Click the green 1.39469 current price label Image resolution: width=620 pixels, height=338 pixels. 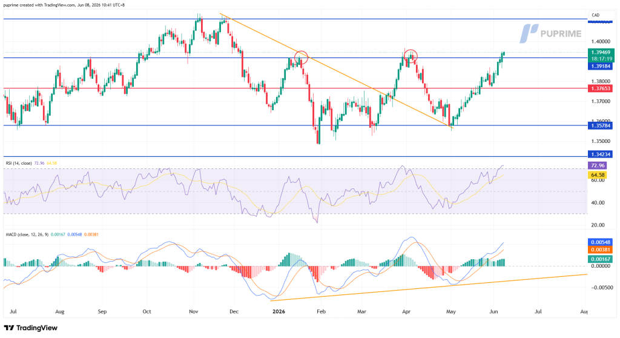[601, 52]
